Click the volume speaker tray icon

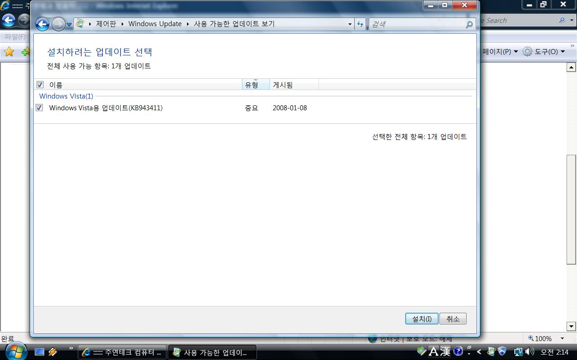530,352
